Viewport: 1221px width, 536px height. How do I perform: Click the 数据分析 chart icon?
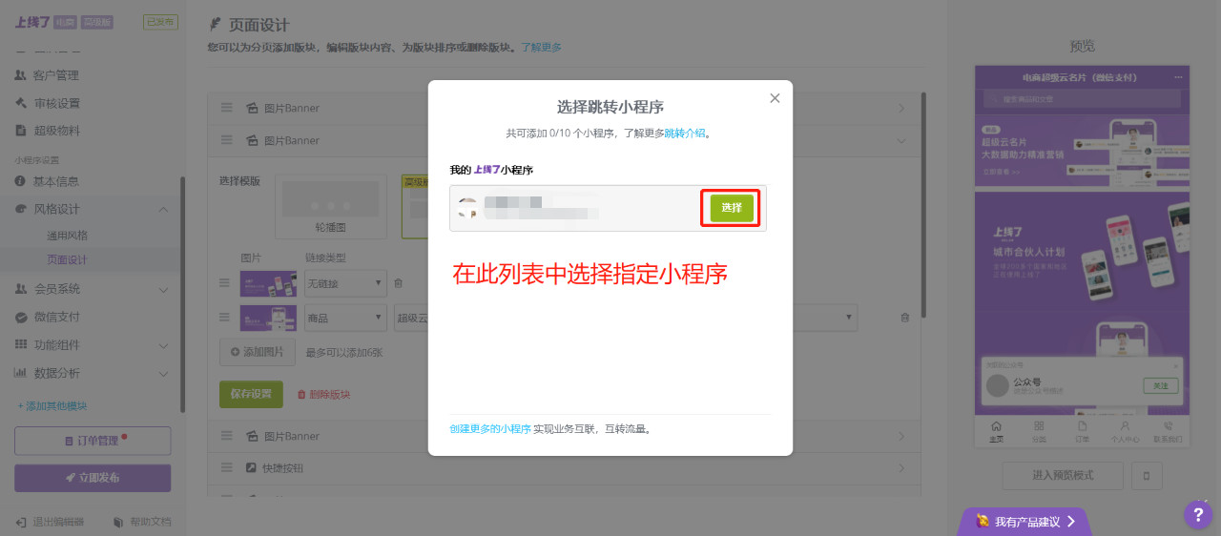21,373
